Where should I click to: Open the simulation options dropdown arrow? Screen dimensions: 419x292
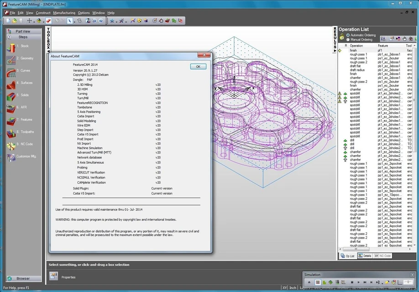click(382, 283)
